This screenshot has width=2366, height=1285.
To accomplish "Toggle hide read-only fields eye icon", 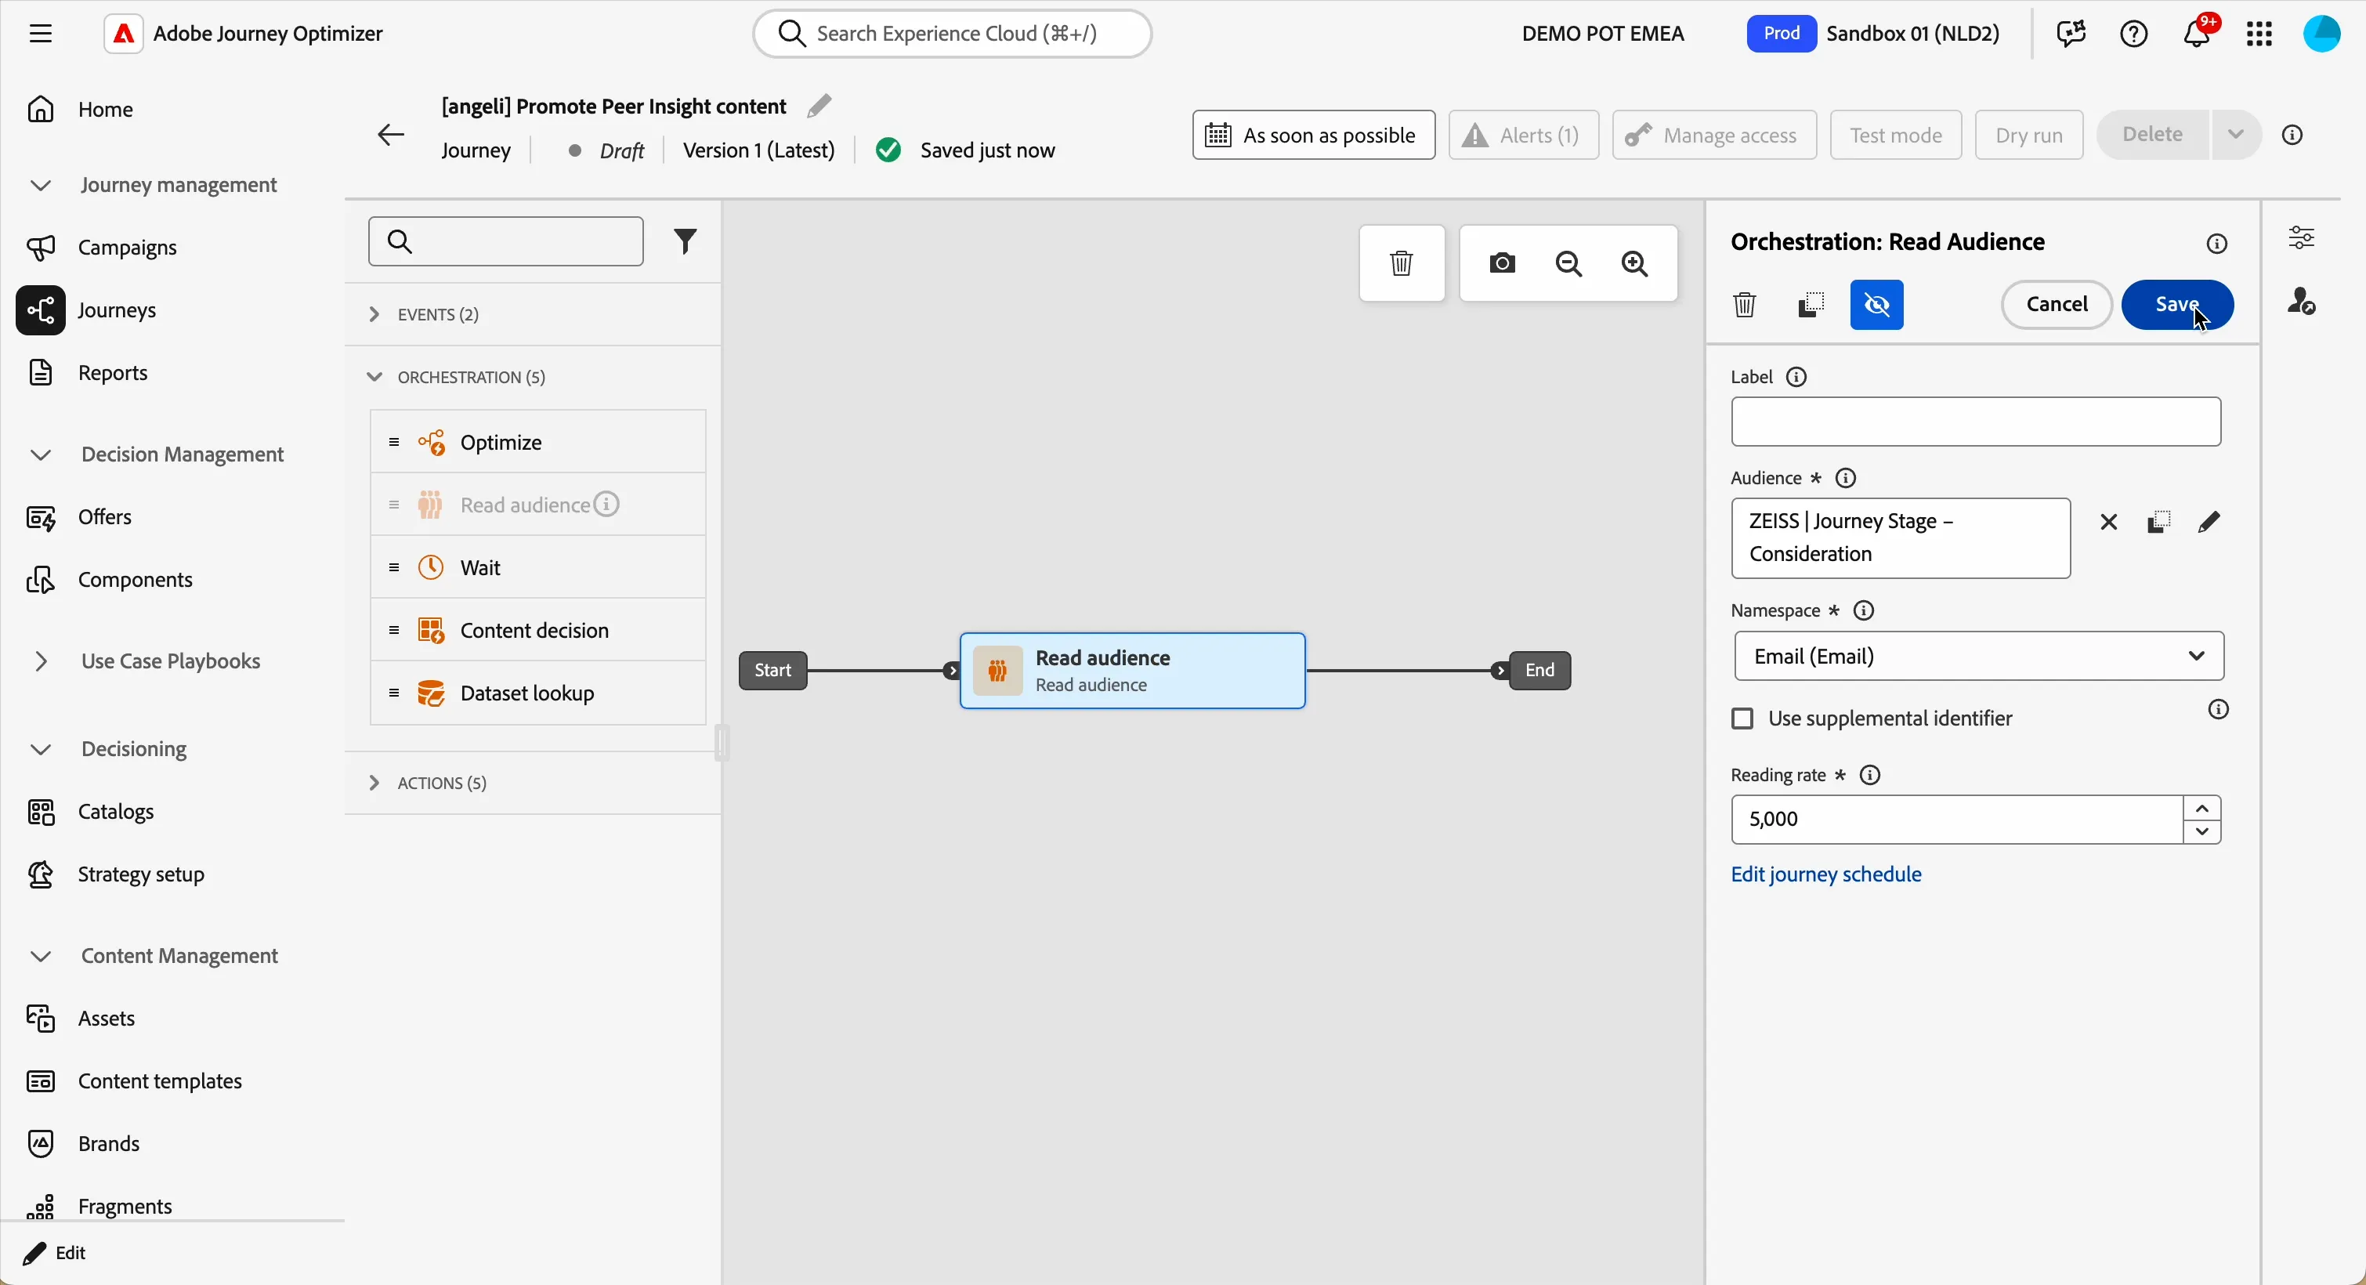I will coord(1877,305).
